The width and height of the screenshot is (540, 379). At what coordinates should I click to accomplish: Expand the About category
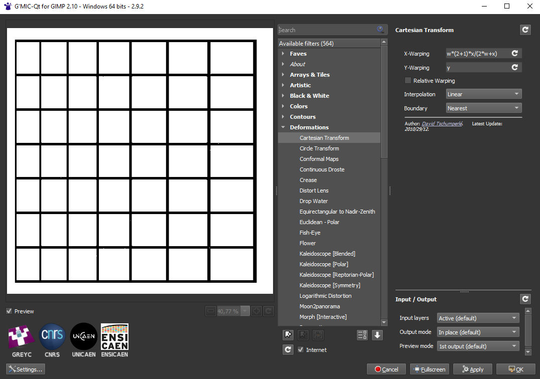tap(283, 64)
